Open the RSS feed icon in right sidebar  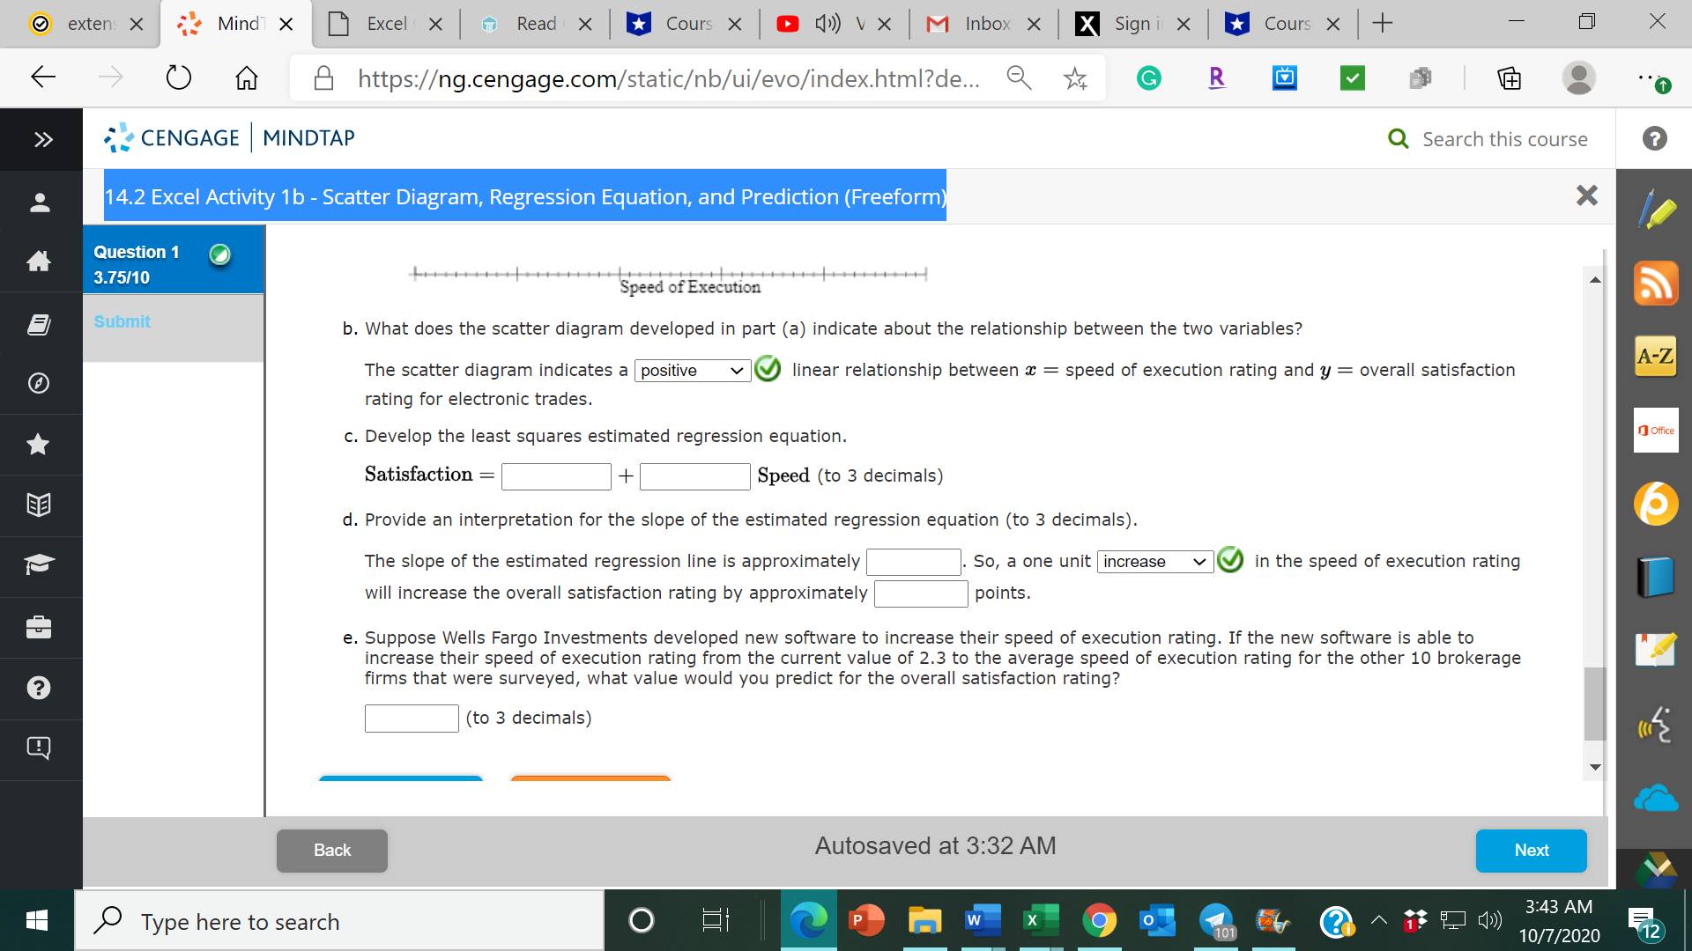click(x=1656, y=284)
